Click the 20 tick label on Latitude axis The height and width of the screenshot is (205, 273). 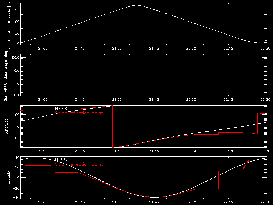[x=17, y=167]
